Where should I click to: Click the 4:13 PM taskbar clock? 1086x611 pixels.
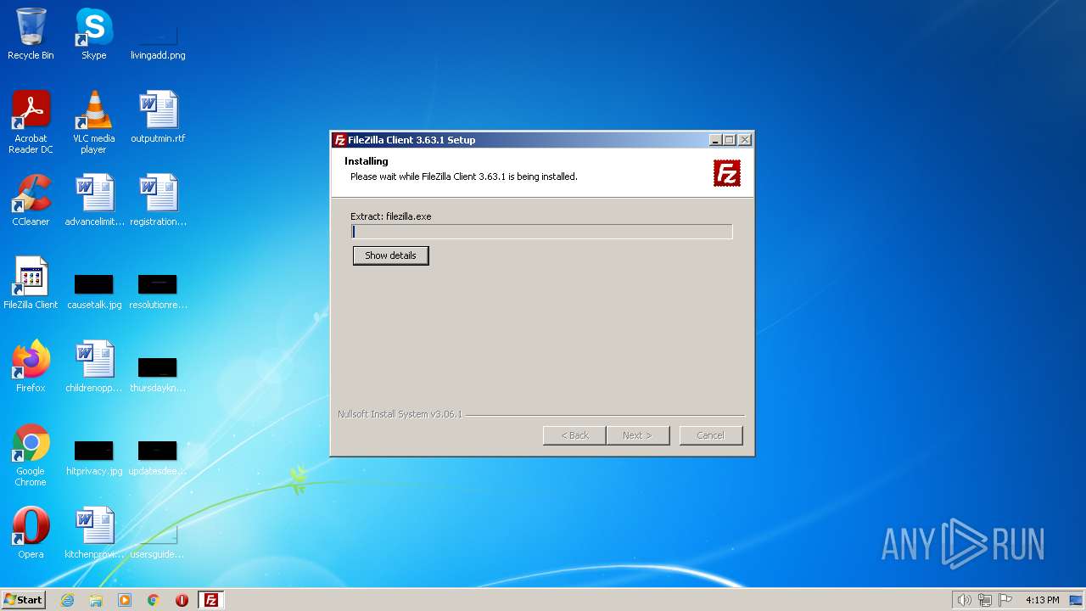(1042, 600)
